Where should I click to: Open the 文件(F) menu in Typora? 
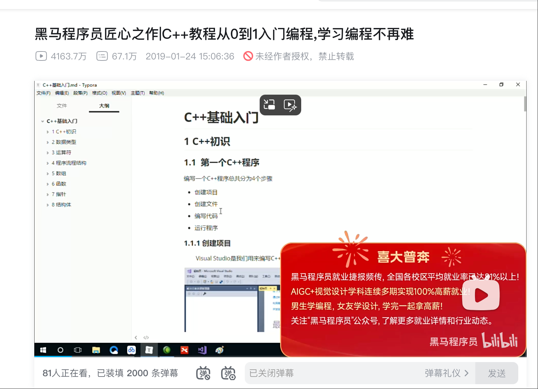coord(44,93)
